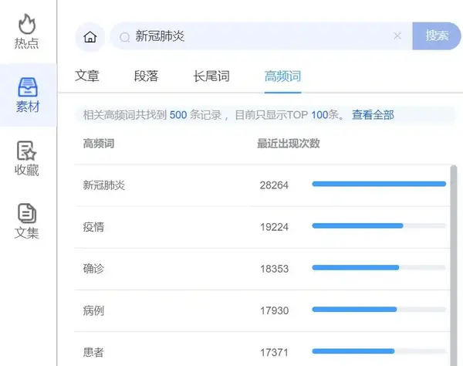Click the 搜索 search button
Screen dimensions: 463x366
coord(437,36)
